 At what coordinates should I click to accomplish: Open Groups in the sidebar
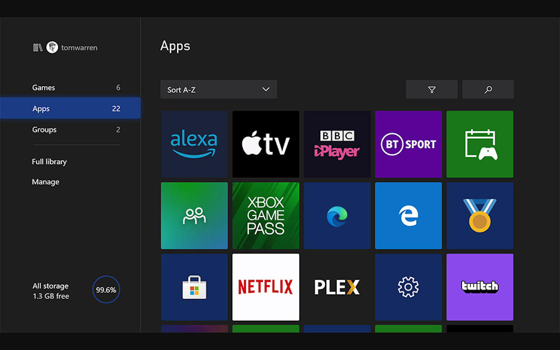coord(70,129)
